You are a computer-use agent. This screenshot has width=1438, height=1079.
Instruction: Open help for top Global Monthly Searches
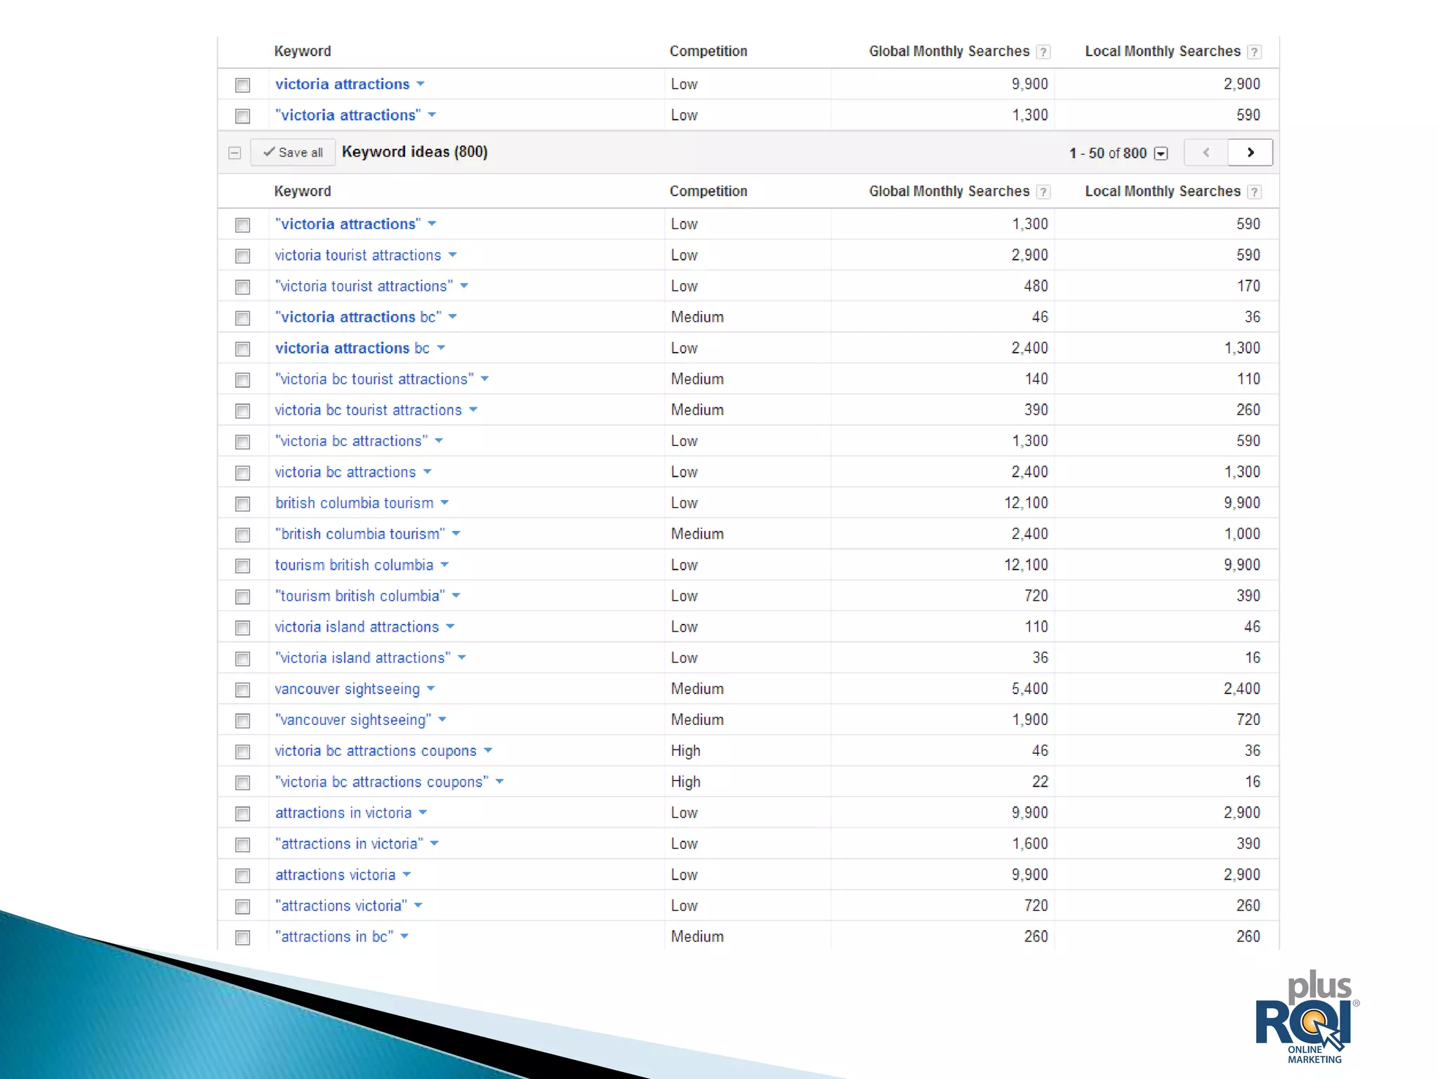tap(1043, 52)
